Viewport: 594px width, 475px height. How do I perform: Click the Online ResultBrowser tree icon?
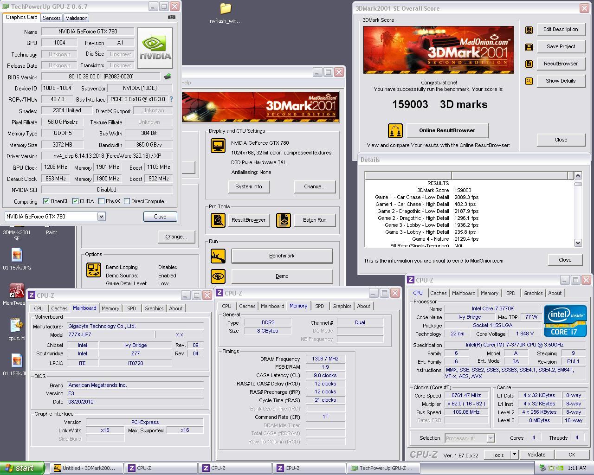pos(395,131)
